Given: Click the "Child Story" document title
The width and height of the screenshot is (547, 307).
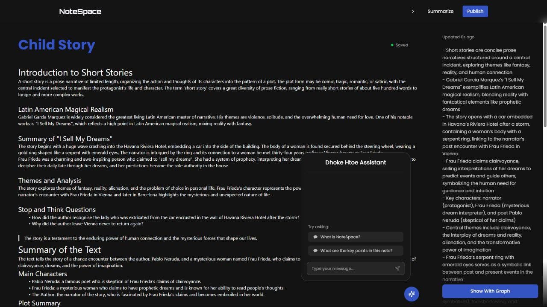Looking at the screenshot, I should click(56, 44).
